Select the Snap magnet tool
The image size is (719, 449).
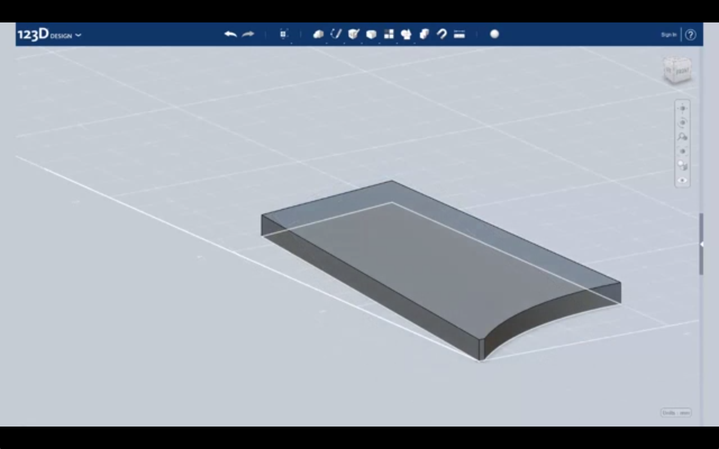click(x=442, y=34)
